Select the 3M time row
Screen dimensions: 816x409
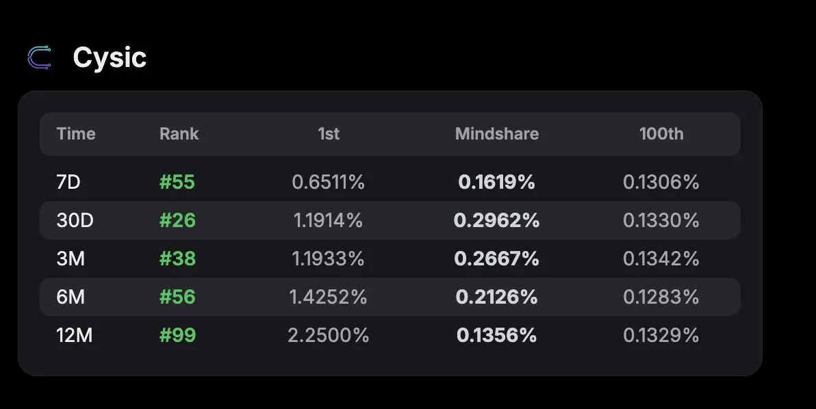coord(390,259)
